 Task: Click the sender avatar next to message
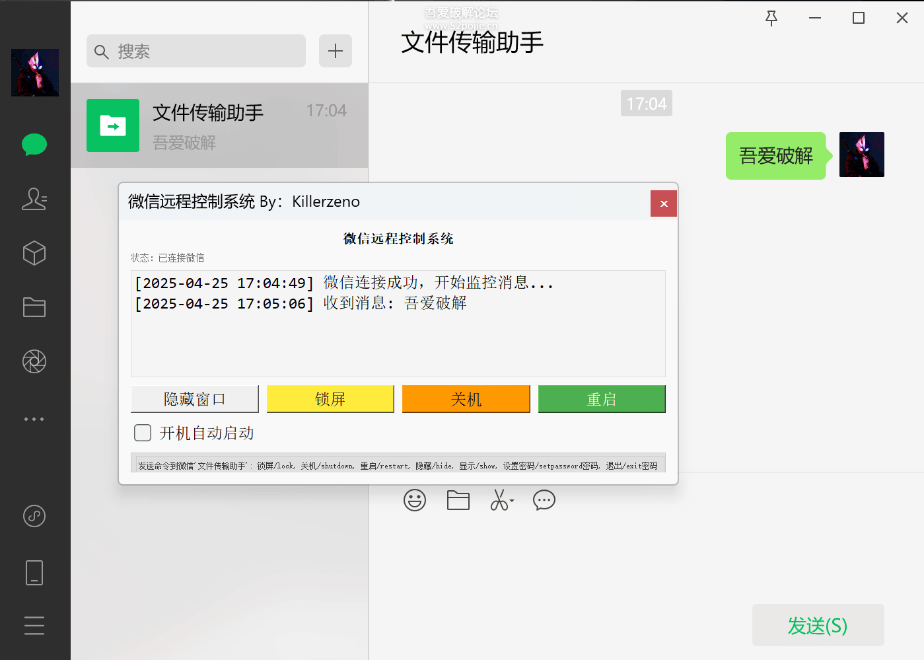pyautogui.click(x=862, y=155)
